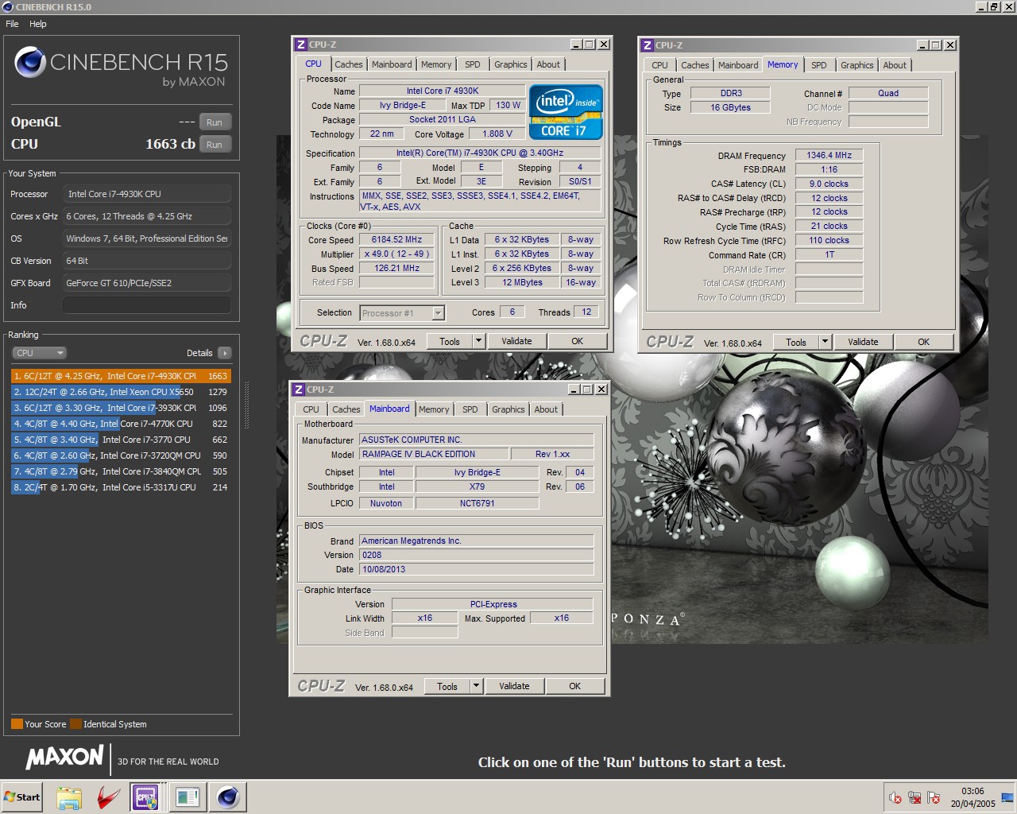
Task: Click the DRAM Frequency value 1346.4 MHz
Action: coord(829,155)
